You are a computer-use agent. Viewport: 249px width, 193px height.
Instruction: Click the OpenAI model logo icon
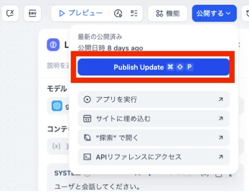coord(57,106)
